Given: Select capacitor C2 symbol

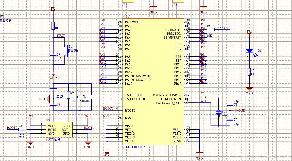Looking at the screenshot, I should [x=53, y=104].
